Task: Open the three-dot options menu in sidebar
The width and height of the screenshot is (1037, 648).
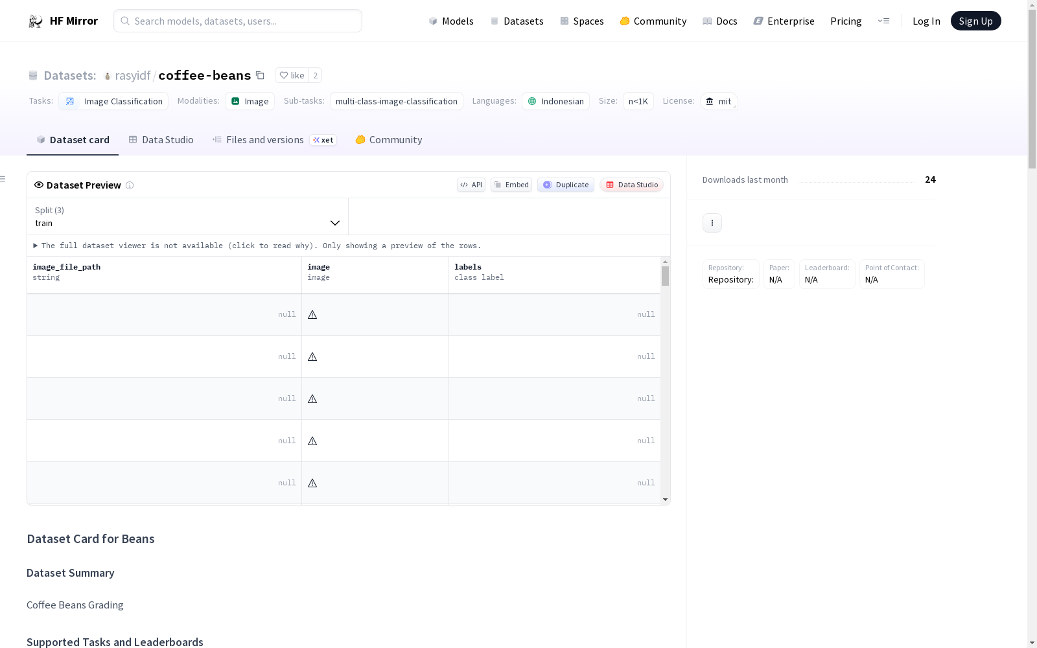Action: pos(712,223)
